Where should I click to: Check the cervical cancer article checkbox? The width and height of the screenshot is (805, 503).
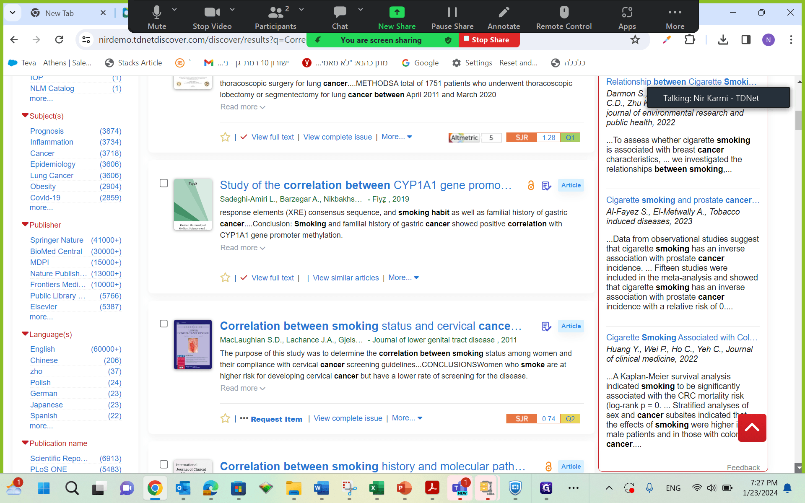pos(164,324)
